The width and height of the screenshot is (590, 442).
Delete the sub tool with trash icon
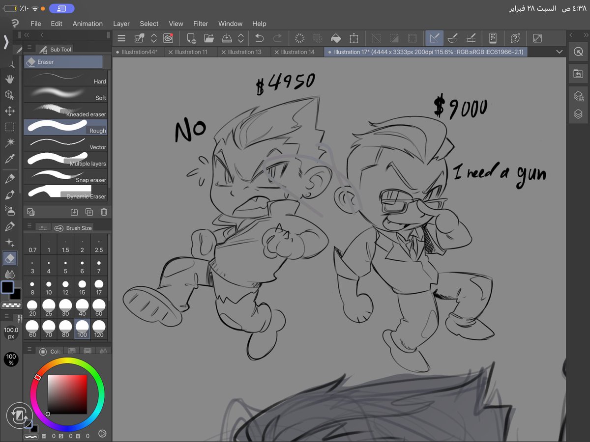[x=104, y=212]
